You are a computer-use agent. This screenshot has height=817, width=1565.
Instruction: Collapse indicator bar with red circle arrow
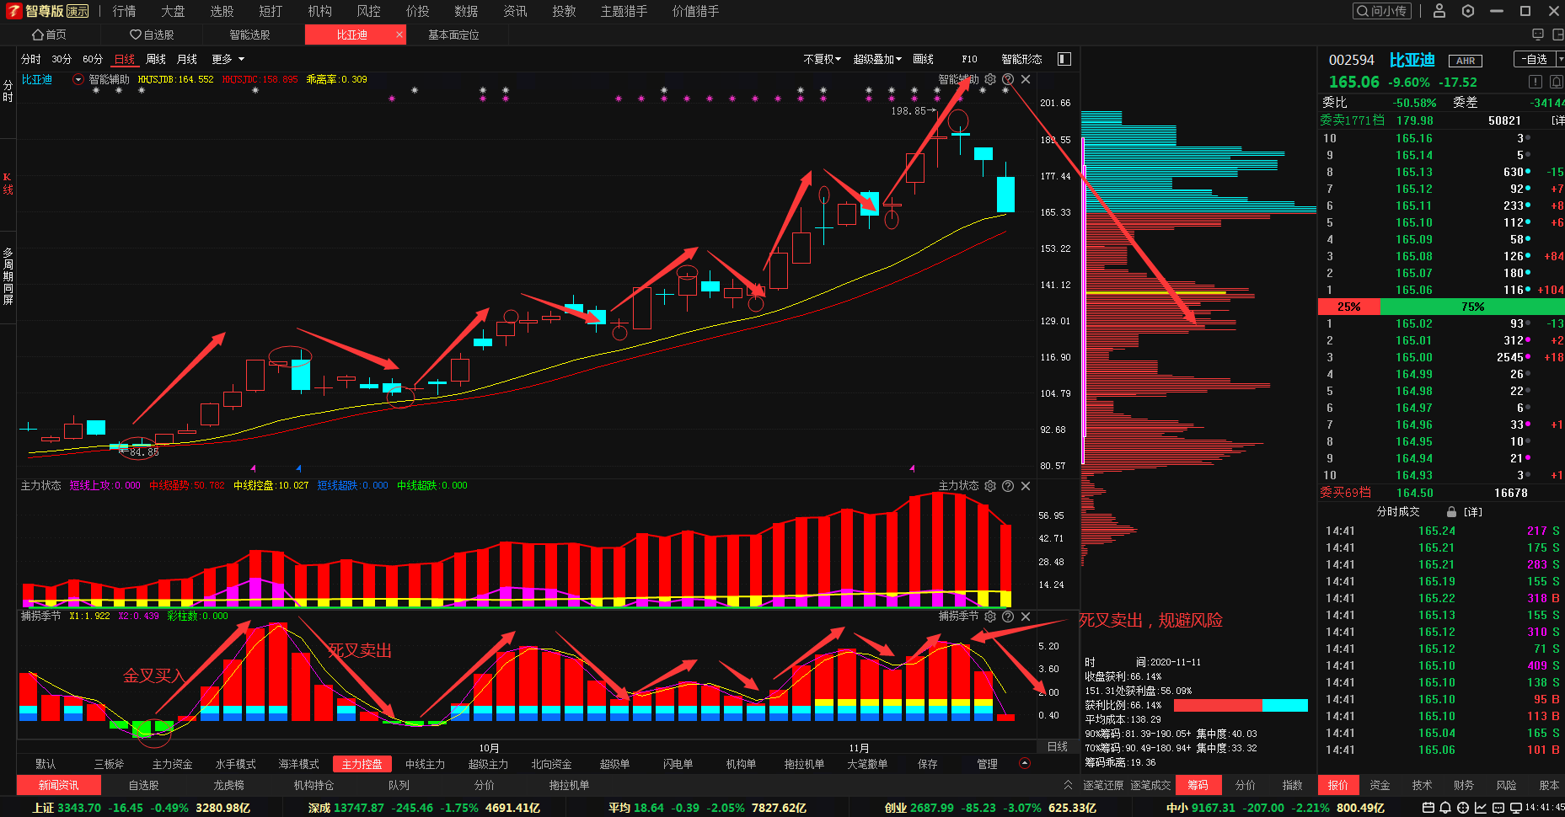(x=1025, y=764)
